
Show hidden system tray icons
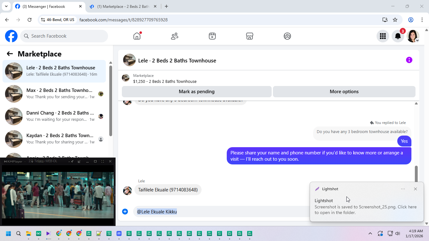coord(370,233)
